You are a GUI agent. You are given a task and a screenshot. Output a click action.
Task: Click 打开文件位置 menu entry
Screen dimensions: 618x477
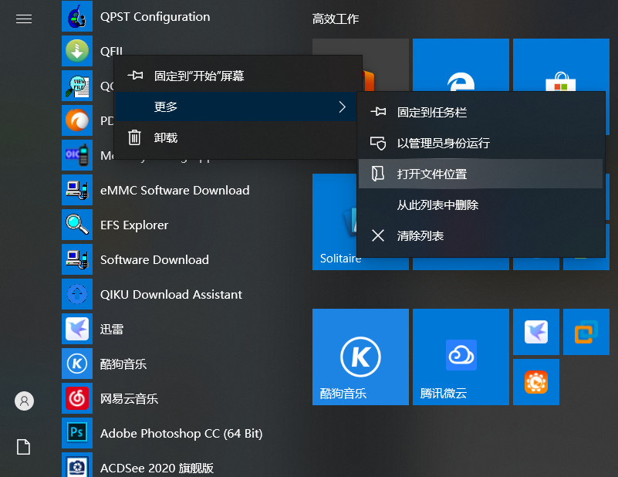(x=481, y=174)
